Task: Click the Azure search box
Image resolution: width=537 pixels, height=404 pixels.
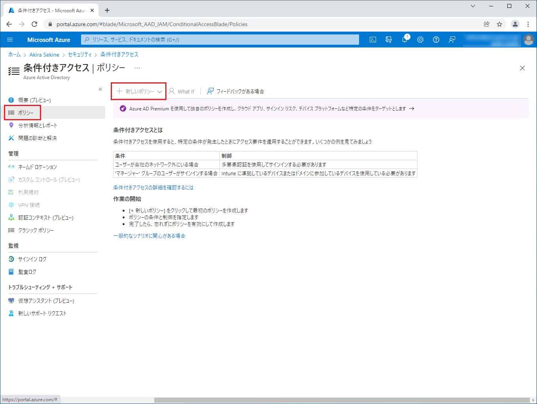Action: click(220, 40)
